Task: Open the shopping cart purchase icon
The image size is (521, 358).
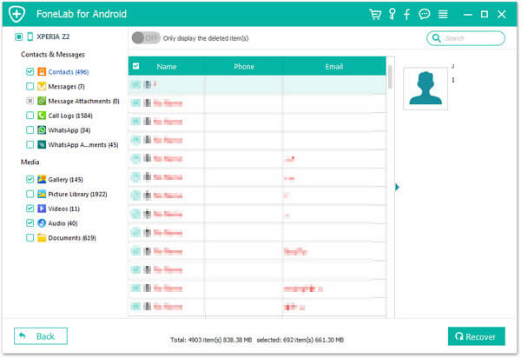Action: click(375, 15)
